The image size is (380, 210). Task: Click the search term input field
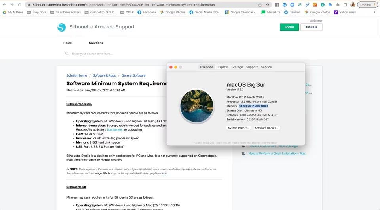(x=119, y=54)
